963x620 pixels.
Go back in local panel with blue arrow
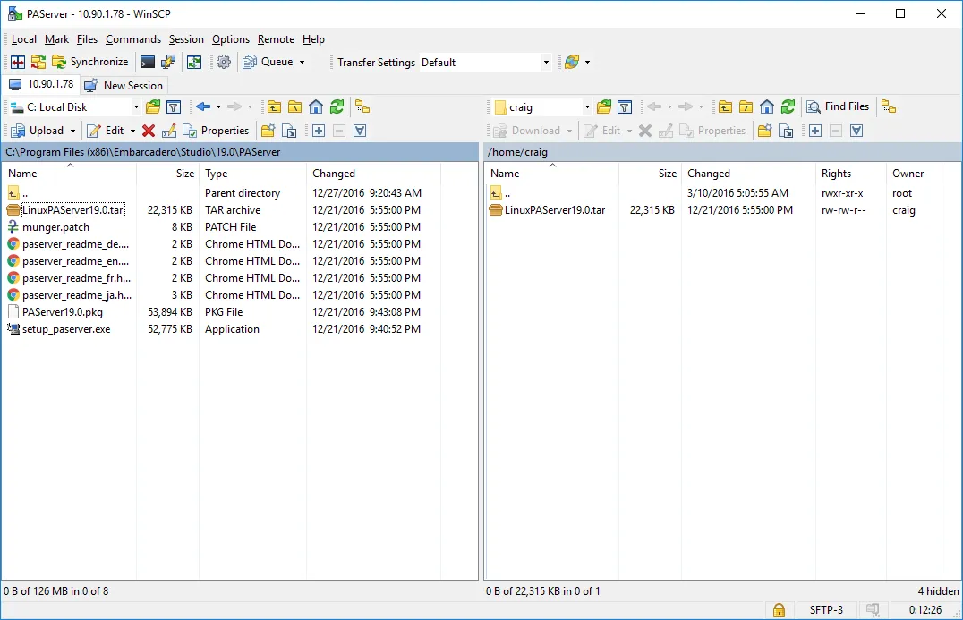[x=203, y=107]
